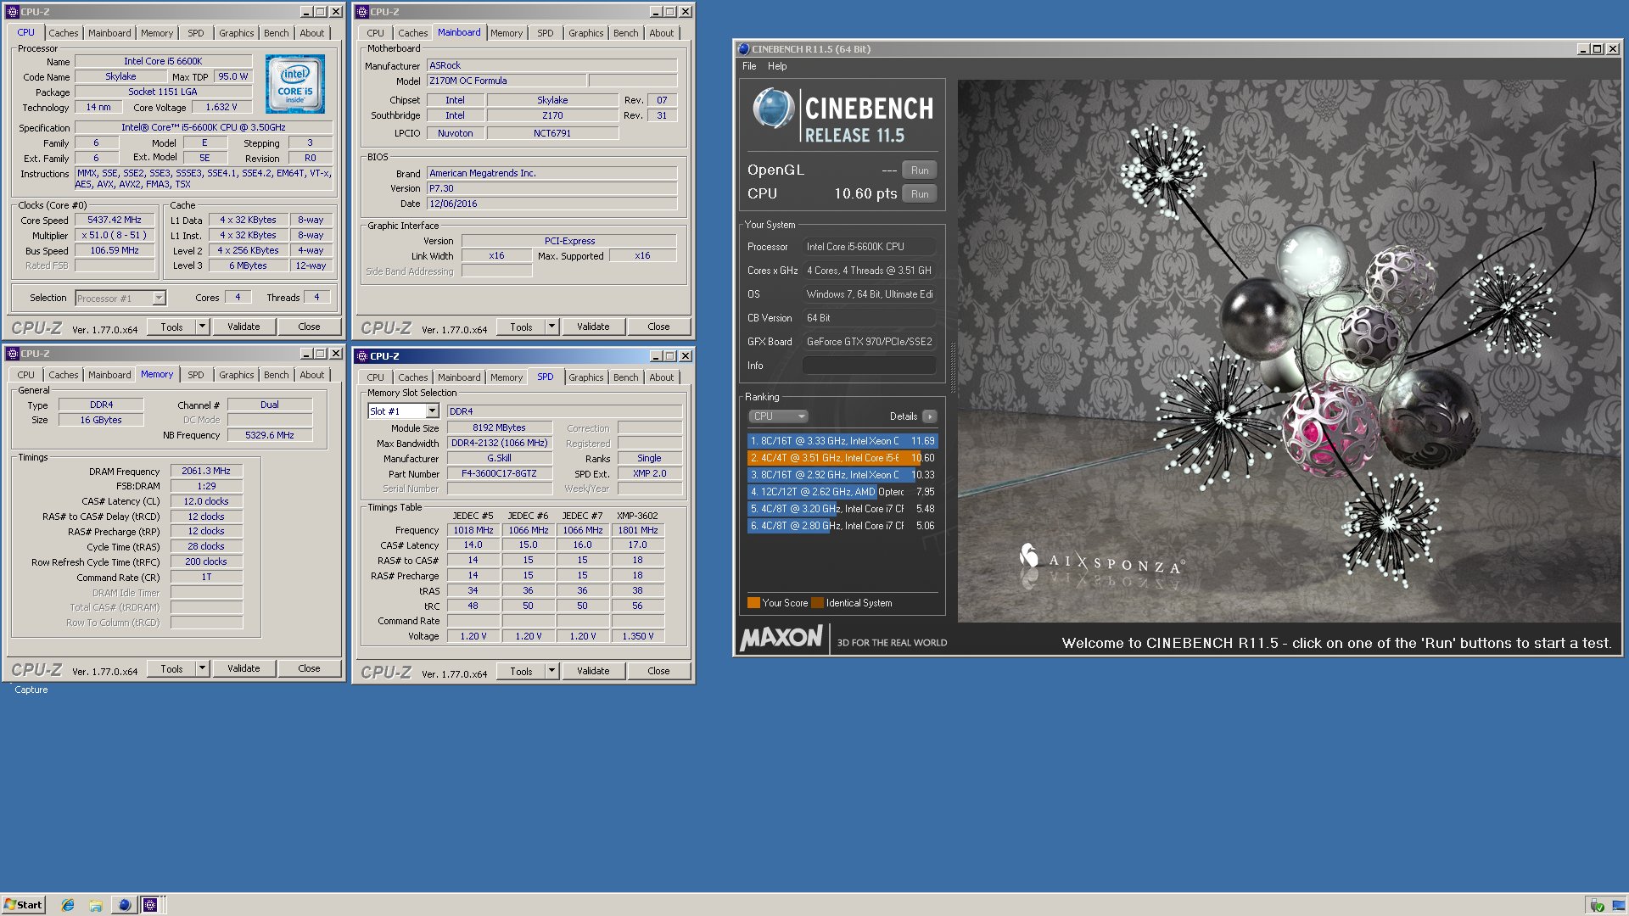Switch to Caches tab in top-left CPU-Z
The image size is (1629, 916).
tap(63, 33)
